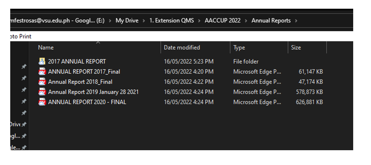Click the ANNUAL REPORT 2017_Final PDF icon
This screenshot has height=165, width=371.
coord(42,72)
